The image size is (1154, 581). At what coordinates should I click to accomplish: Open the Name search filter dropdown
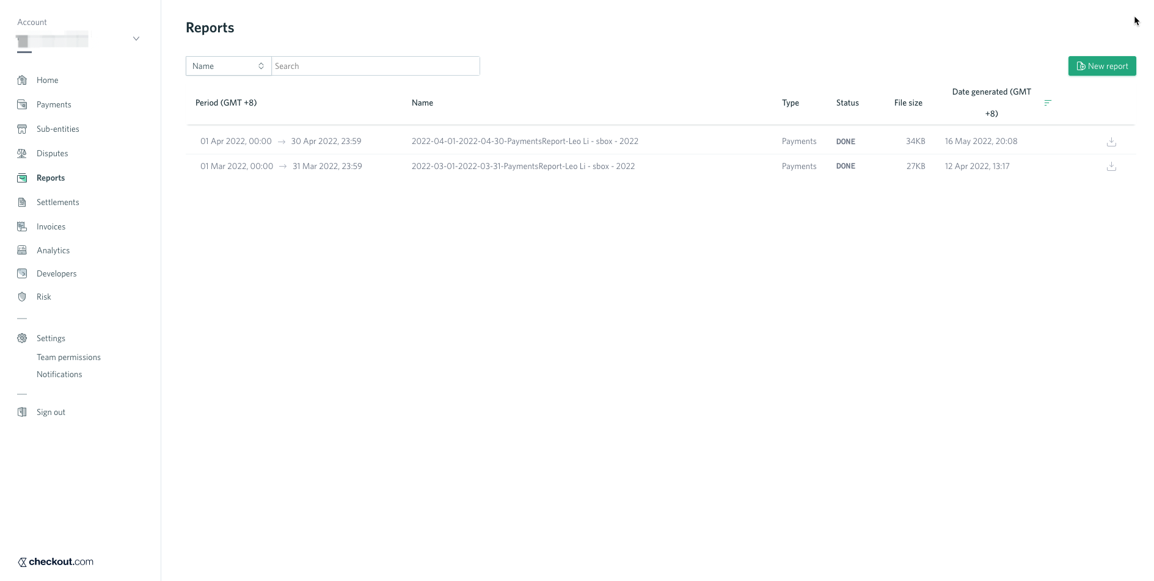point(228,66)
